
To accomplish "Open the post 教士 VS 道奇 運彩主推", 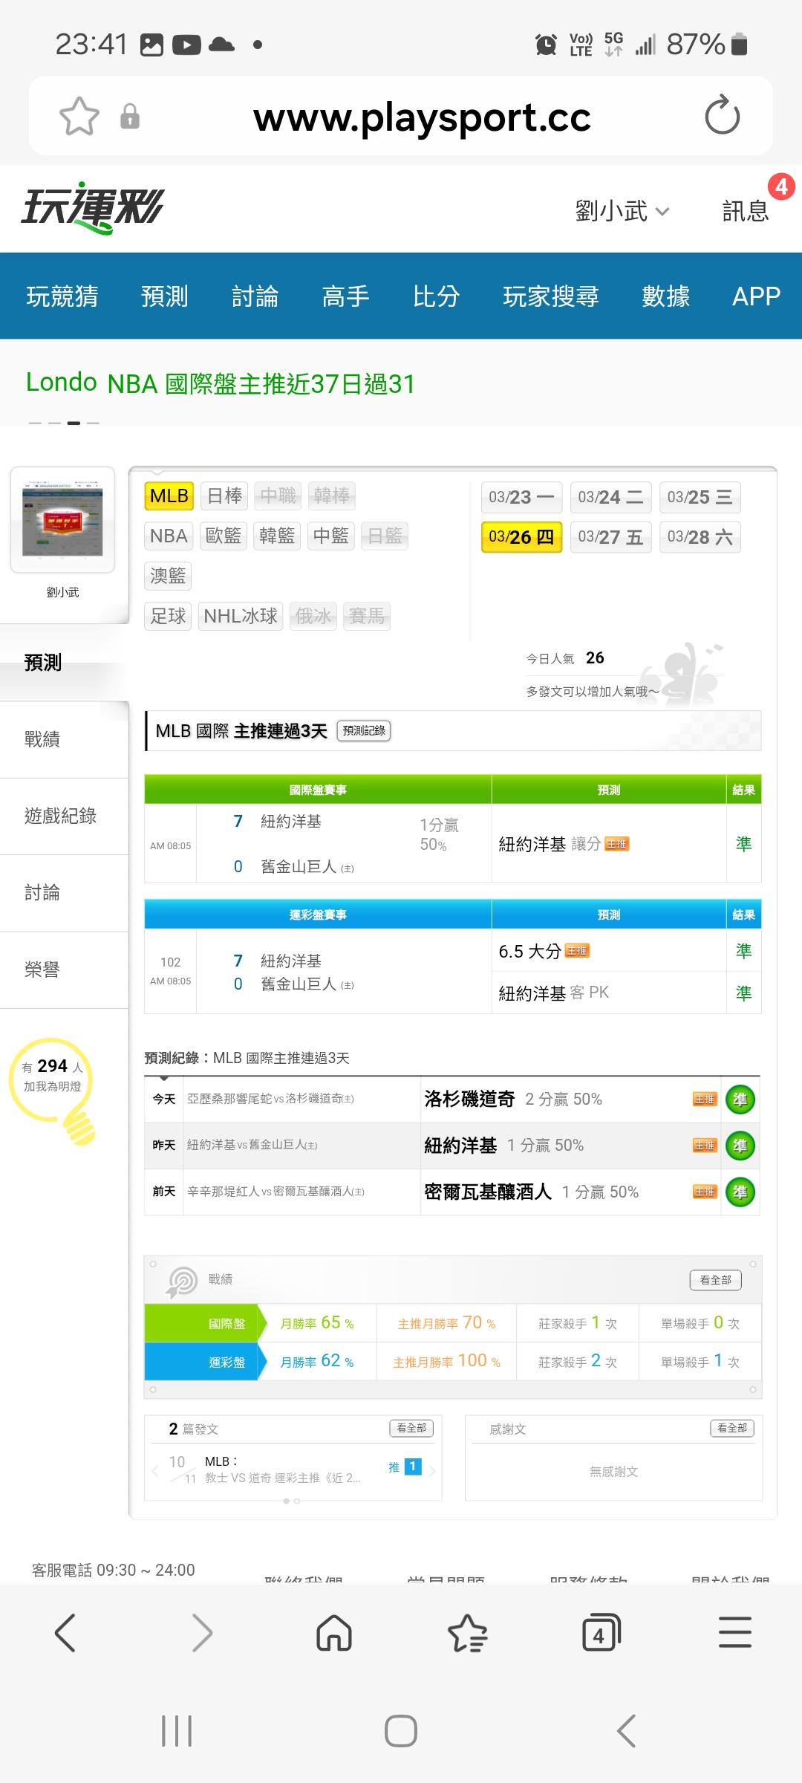I will 283,1478.
